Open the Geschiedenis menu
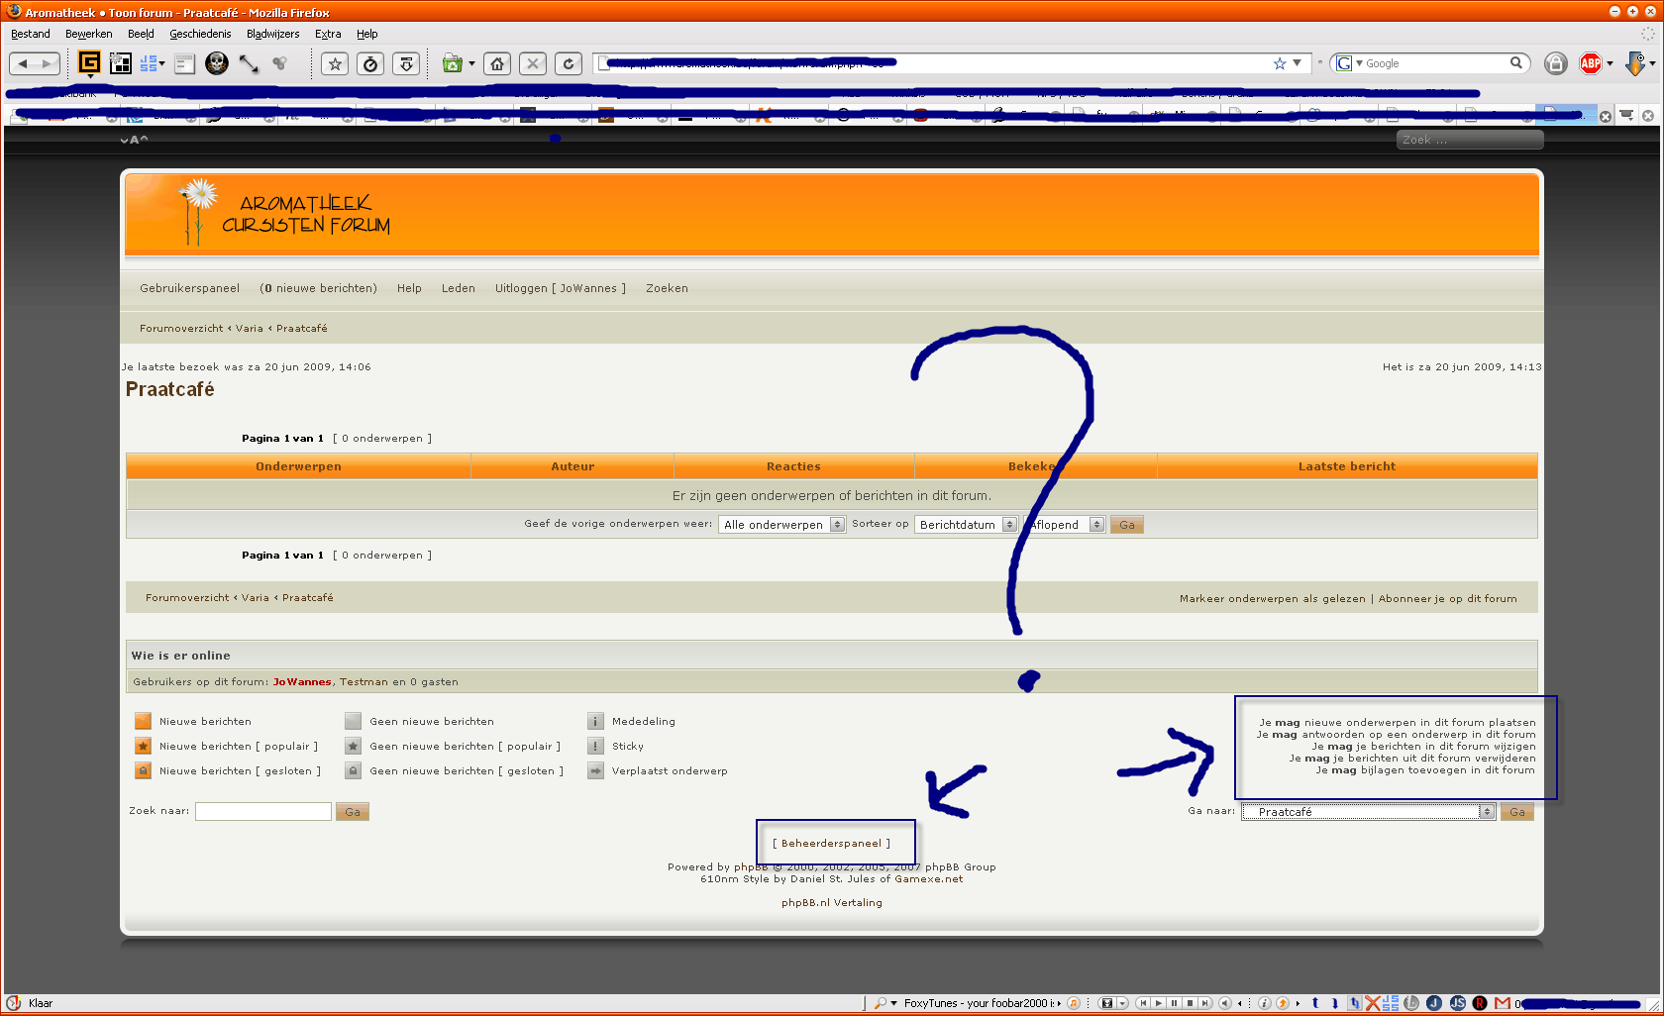Viewport: 1664px width, 1016px height. (200, 34)
